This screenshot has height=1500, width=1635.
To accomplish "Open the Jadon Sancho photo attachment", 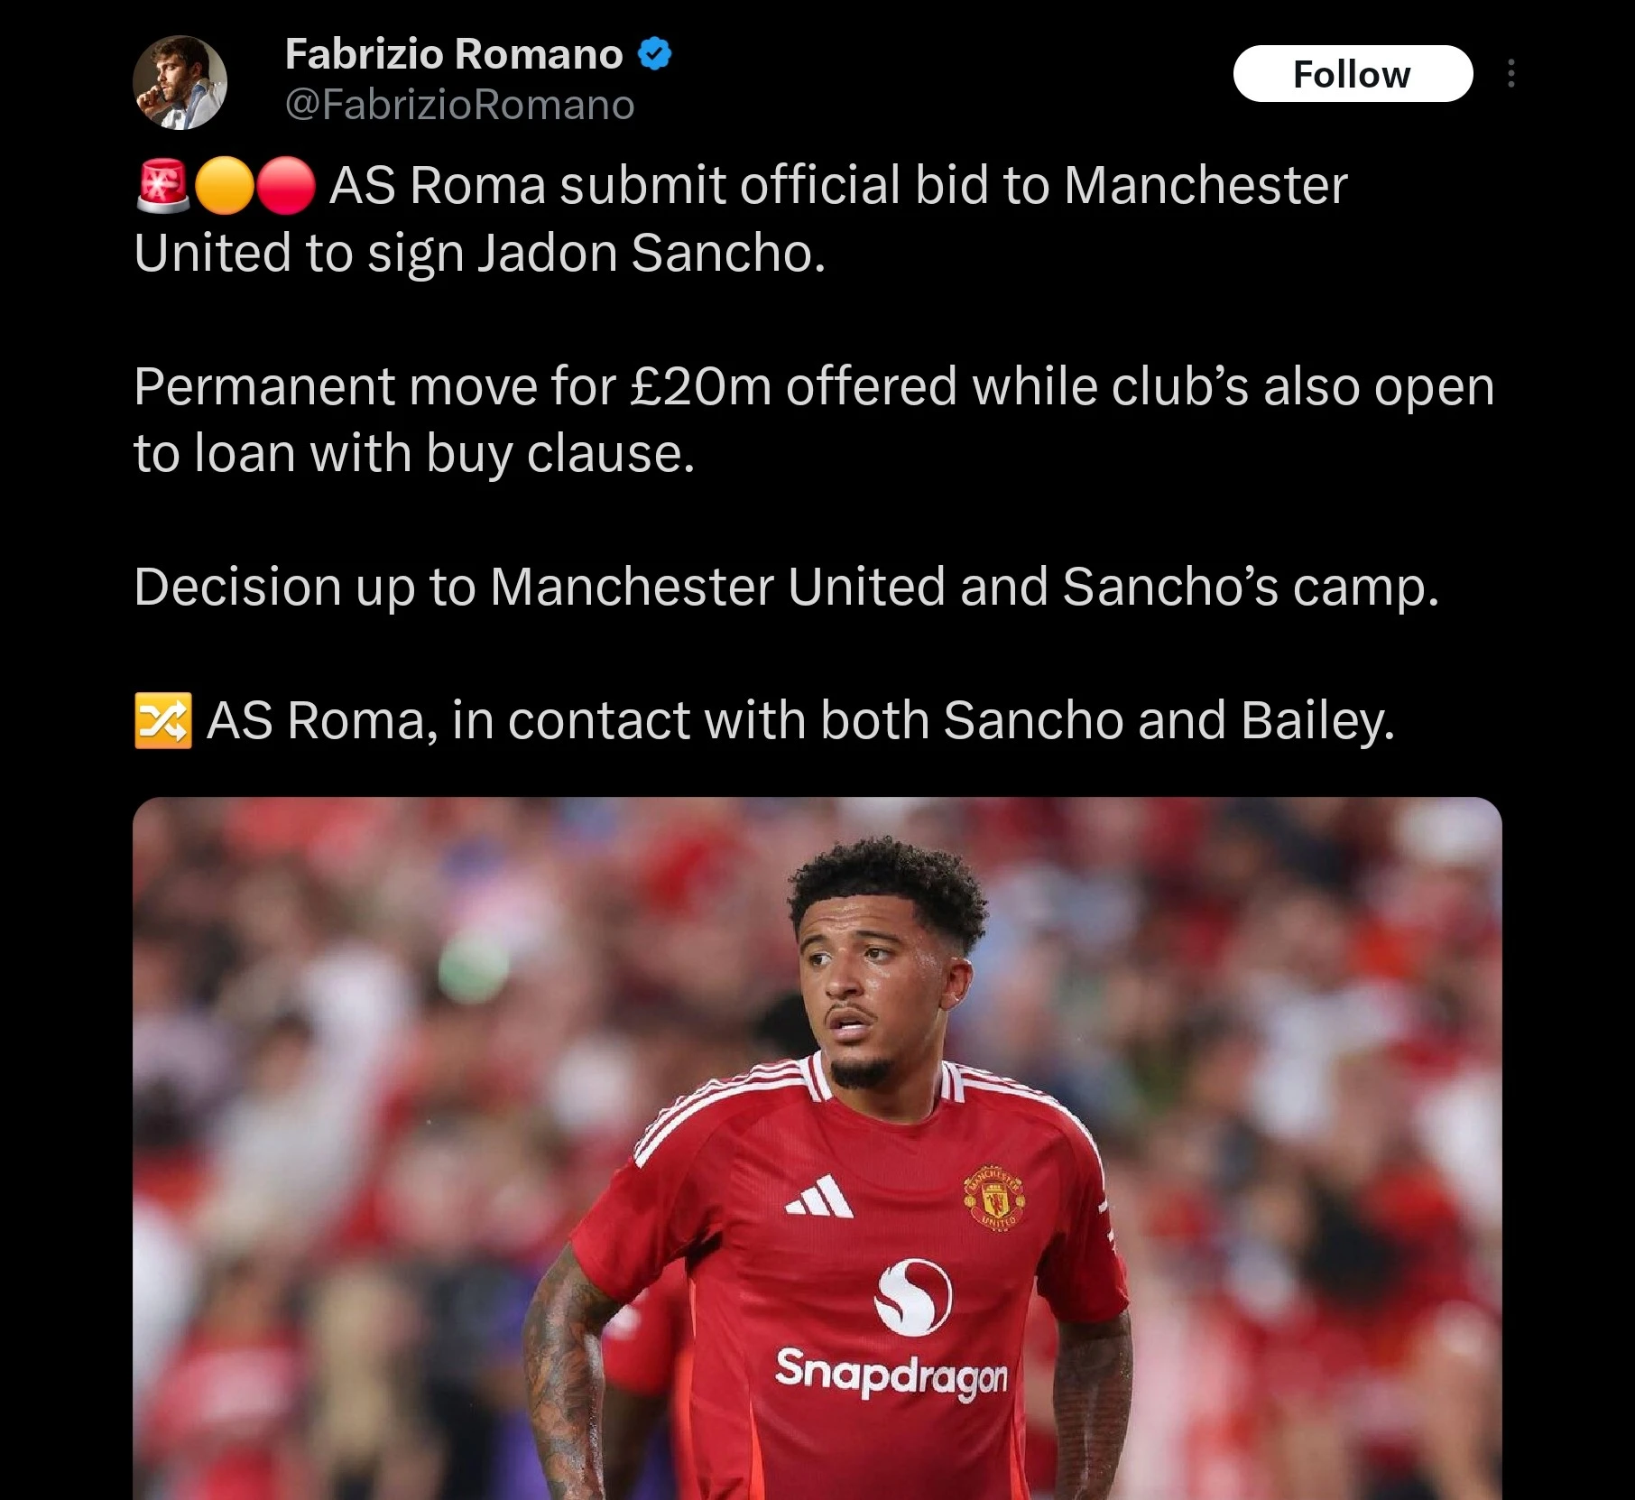I will 817,1148.
